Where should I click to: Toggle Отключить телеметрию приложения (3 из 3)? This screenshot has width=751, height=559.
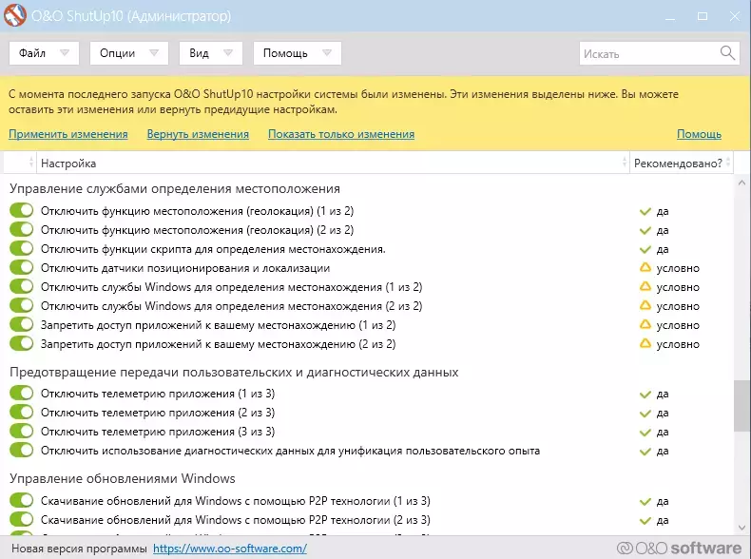pyautogui.click(x=22, y=431)
